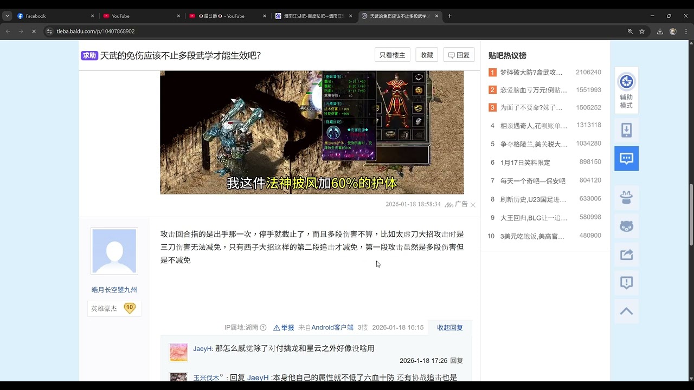Open hot topic 梦碎破大防?盒武攻…
This screenshot has width=694, height=390.
click(531, 72)
